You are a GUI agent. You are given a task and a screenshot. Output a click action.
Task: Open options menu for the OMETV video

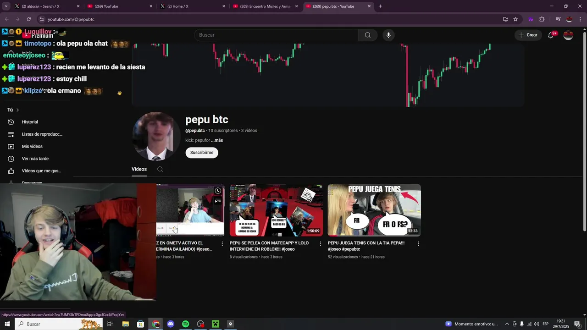222,244
